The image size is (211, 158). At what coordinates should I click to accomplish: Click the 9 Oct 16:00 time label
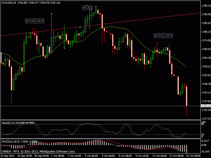(x=142, y=156)
